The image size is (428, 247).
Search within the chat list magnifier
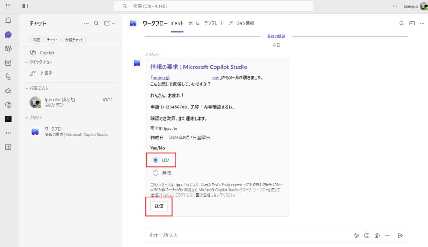click(97, 23)
